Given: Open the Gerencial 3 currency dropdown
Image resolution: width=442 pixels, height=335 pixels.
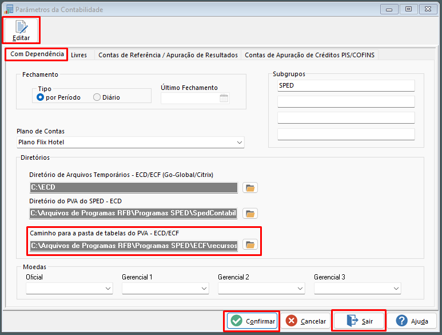Looking at the screenshot, I should (396, 289).
